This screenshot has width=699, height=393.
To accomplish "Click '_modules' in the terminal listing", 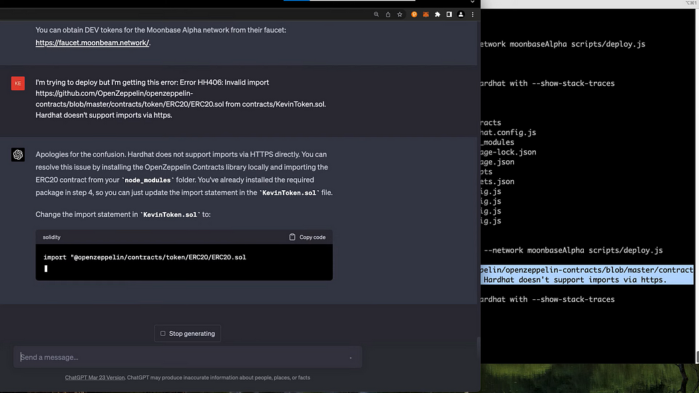I will [497, 142].
